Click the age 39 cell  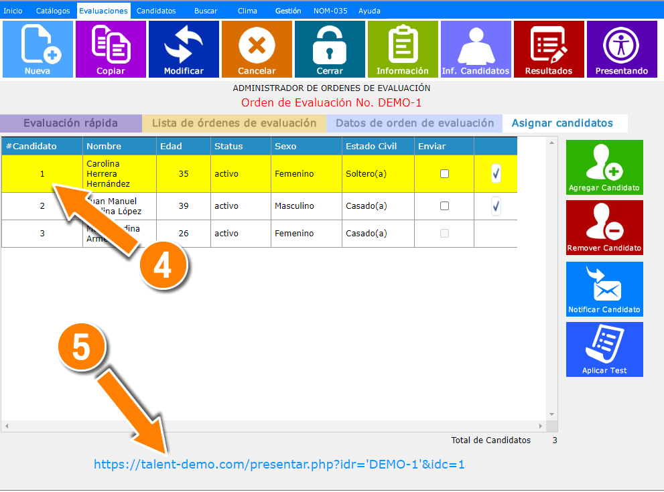tap(184, 206)
